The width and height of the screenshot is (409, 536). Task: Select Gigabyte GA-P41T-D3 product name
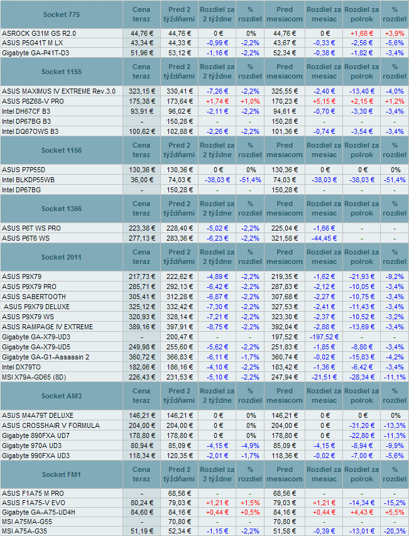(36, 53)
